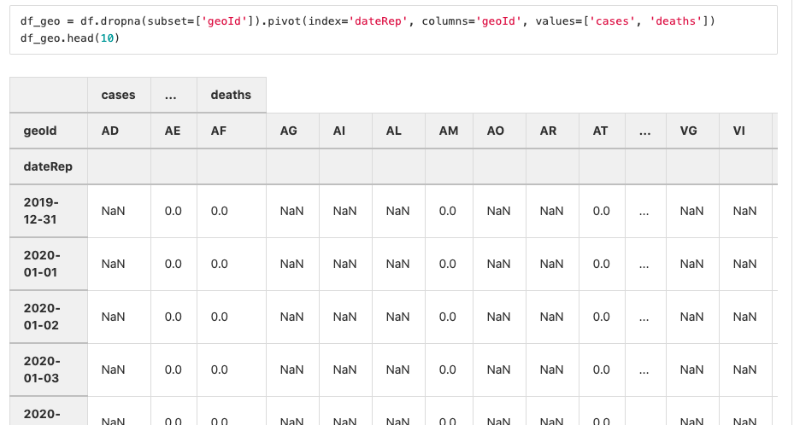
Task: Click the AD cell in row 2019-12-31
Action: click(x=119, y=211)
